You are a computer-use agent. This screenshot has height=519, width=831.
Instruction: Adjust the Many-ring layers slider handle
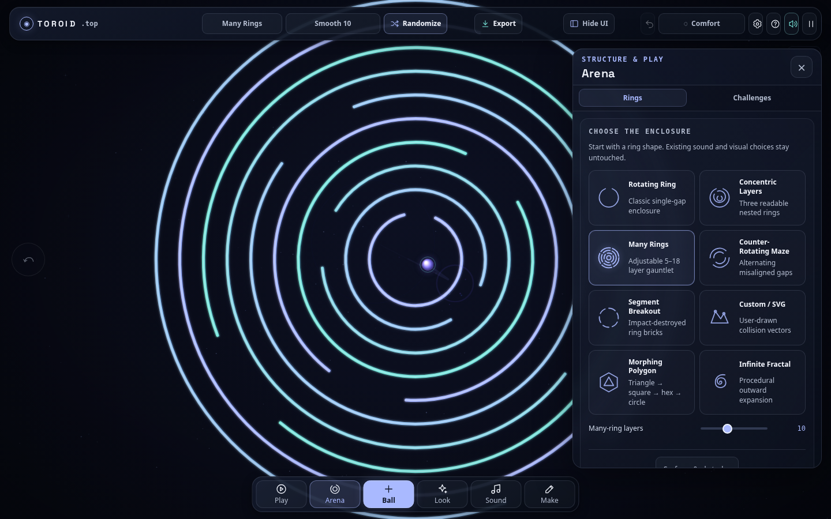click(x=727, y=428)
